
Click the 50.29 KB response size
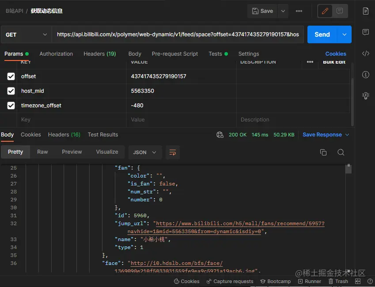pos(284,135)
